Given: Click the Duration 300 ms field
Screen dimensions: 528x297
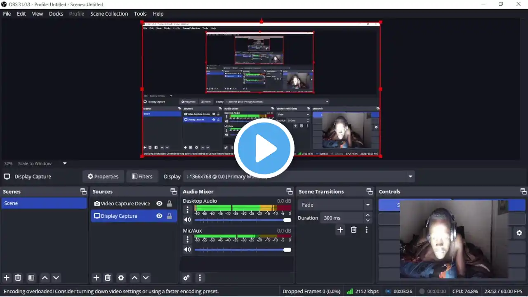Looking at the screenshot, I should [x=342, y=218].
